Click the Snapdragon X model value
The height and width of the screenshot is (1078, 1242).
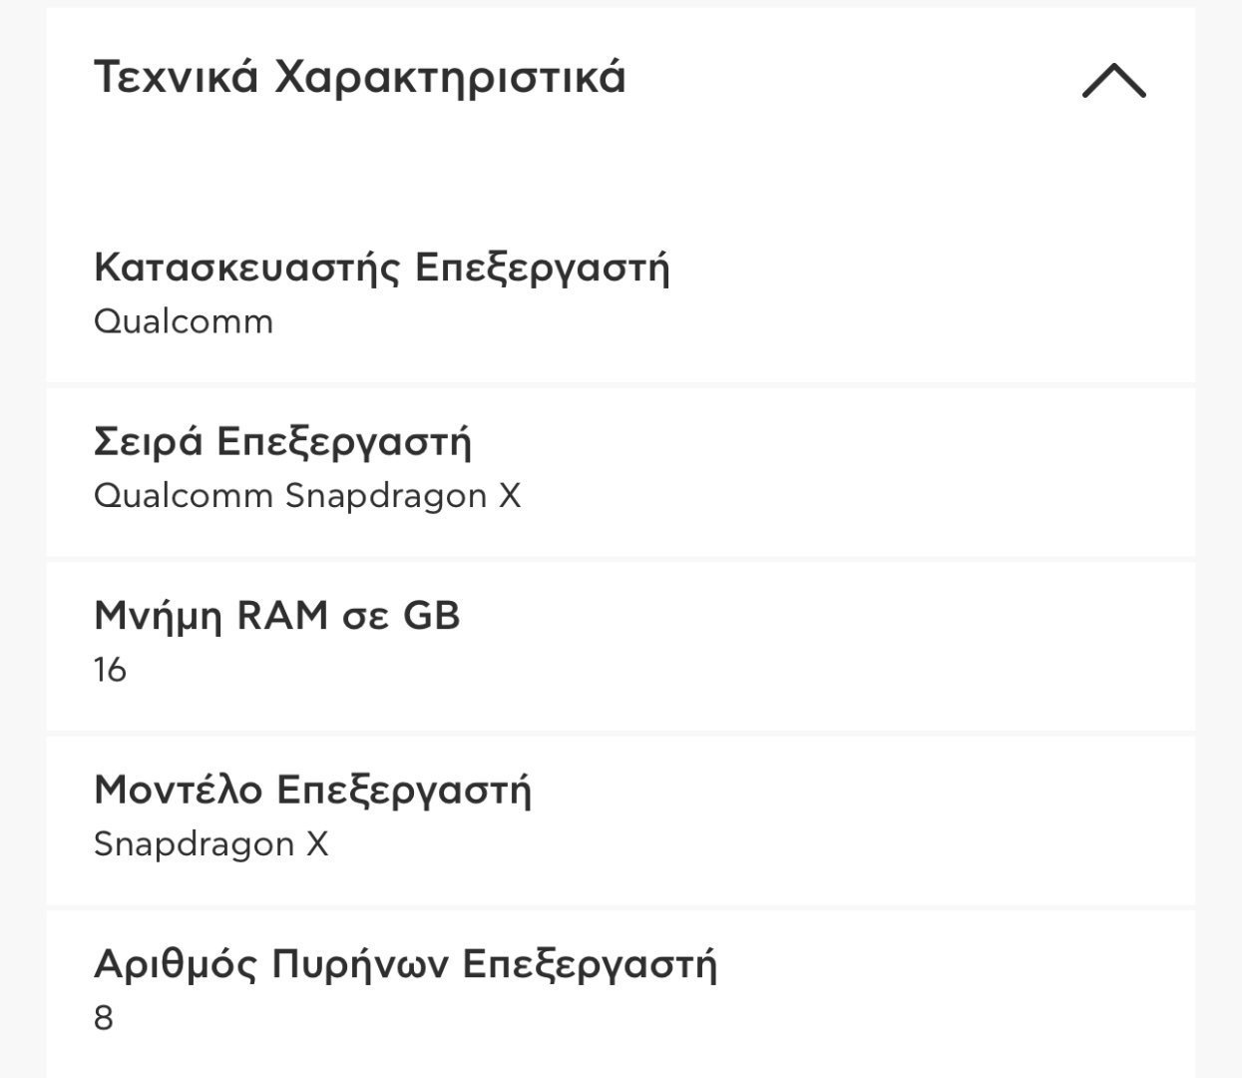coord(210,844)
